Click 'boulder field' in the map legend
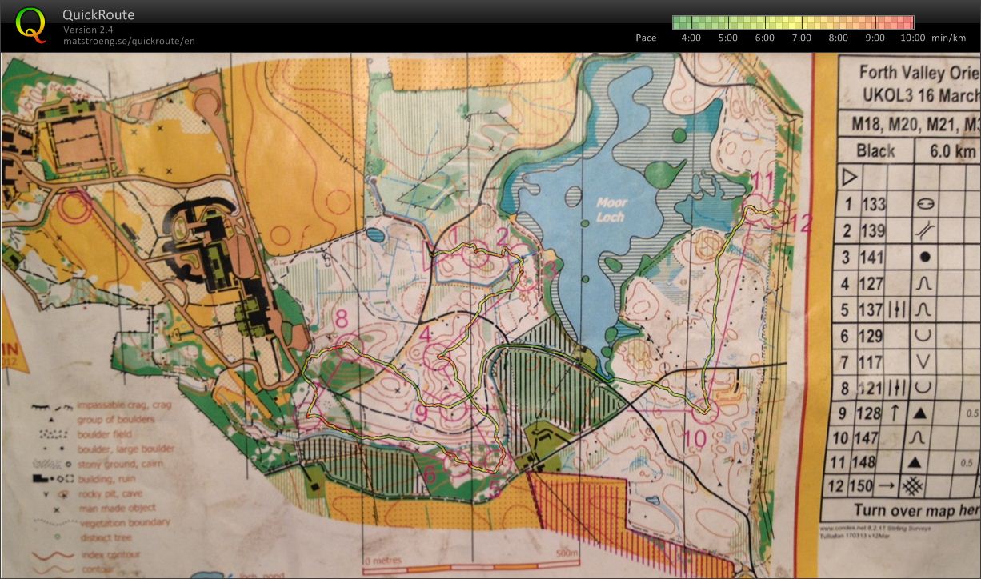This screenshot has height=579, width=981. [x=103, y=434]
